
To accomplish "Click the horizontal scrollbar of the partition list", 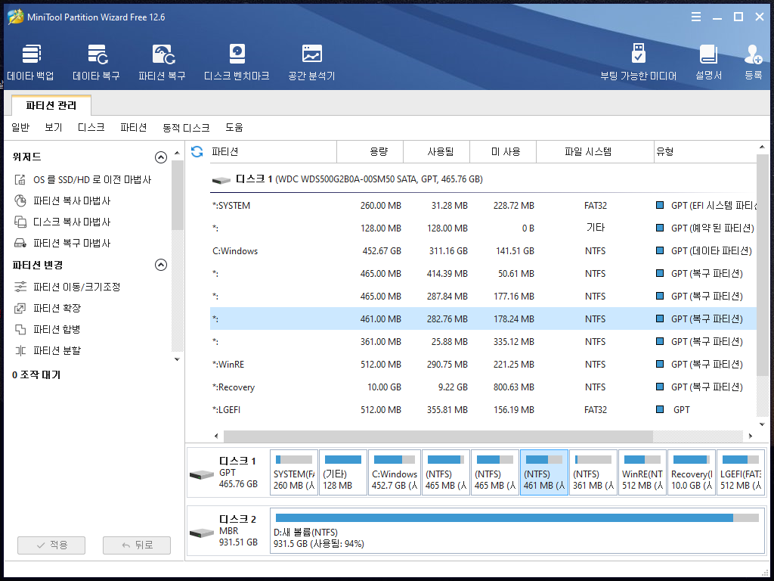I will [438, 437].
